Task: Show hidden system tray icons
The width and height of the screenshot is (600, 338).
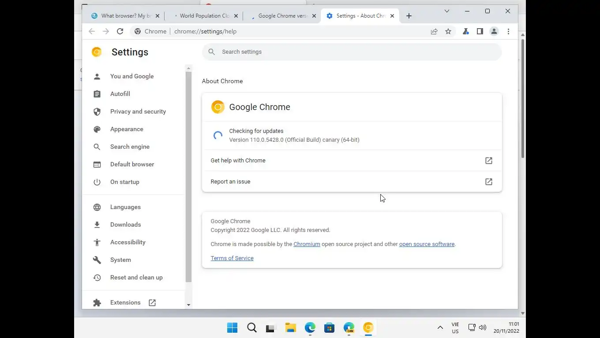Action: coord(440,327)
